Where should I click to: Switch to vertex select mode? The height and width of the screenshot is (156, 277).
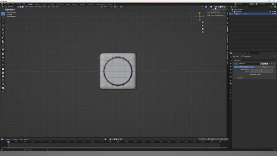tap(18, 7)
